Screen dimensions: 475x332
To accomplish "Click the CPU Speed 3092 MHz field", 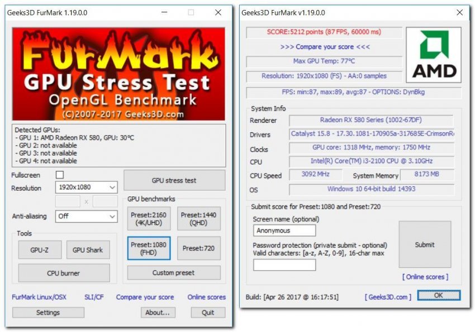I will tap(316, 175).
